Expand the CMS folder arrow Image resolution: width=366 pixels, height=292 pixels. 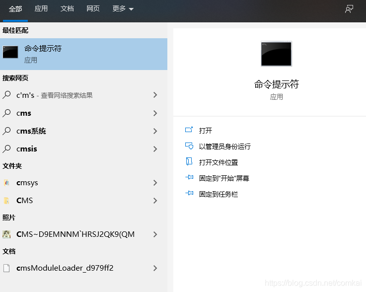coord(155,201)
